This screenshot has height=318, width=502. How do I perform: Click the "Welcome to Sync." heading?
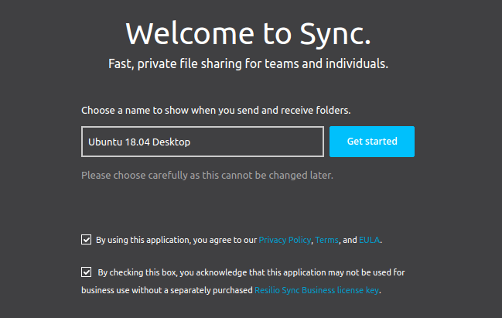coord(248,33)
